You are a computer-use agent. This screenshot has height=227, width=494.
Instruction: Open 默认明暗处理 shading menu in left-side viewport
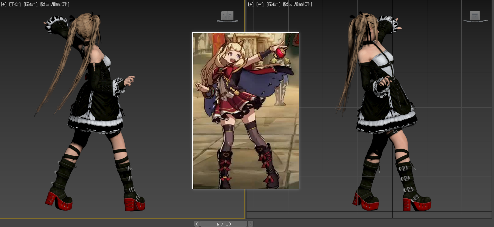click(55, 4)
